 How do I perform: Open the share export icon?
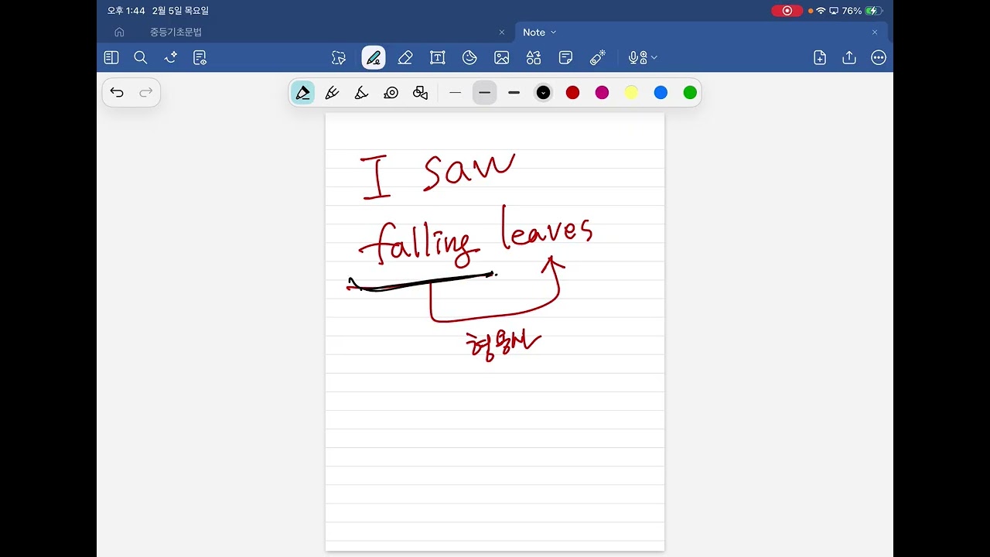tap(849, 57)
